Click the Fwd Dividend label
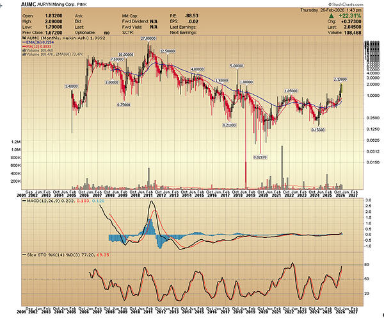The height and width of the screenshot is (320, 384). point(135,21)
